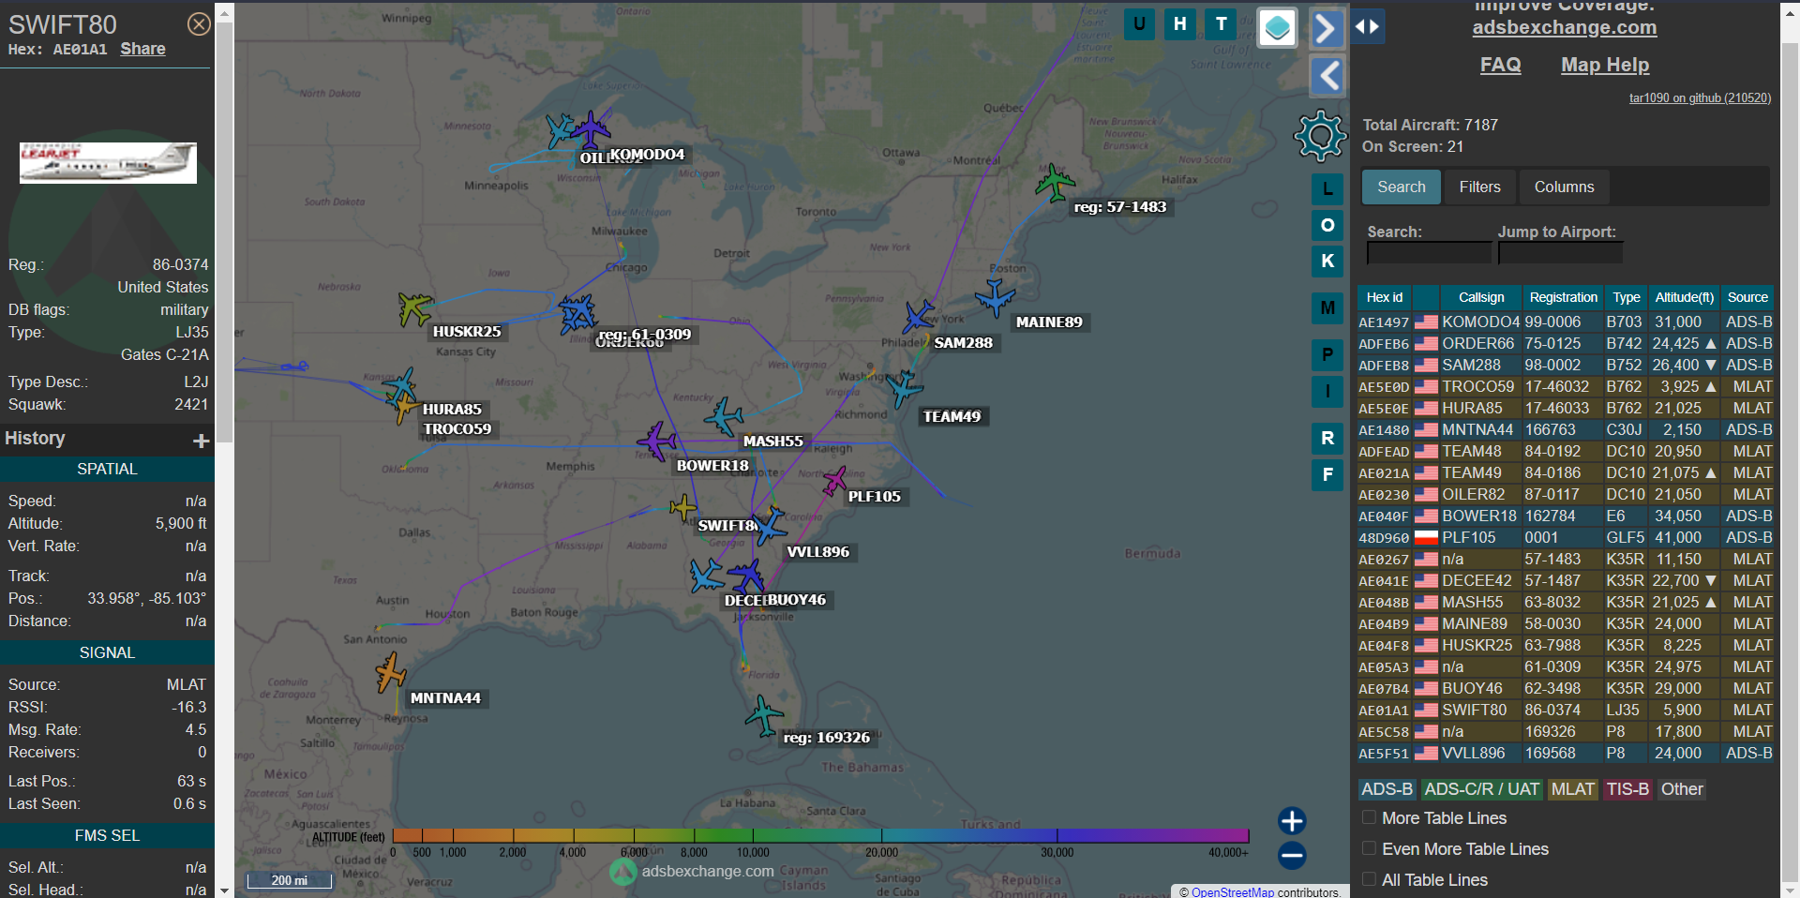
Task: Expand the History section plus icon
Action: pyautogui.click(x=201, y=441)
